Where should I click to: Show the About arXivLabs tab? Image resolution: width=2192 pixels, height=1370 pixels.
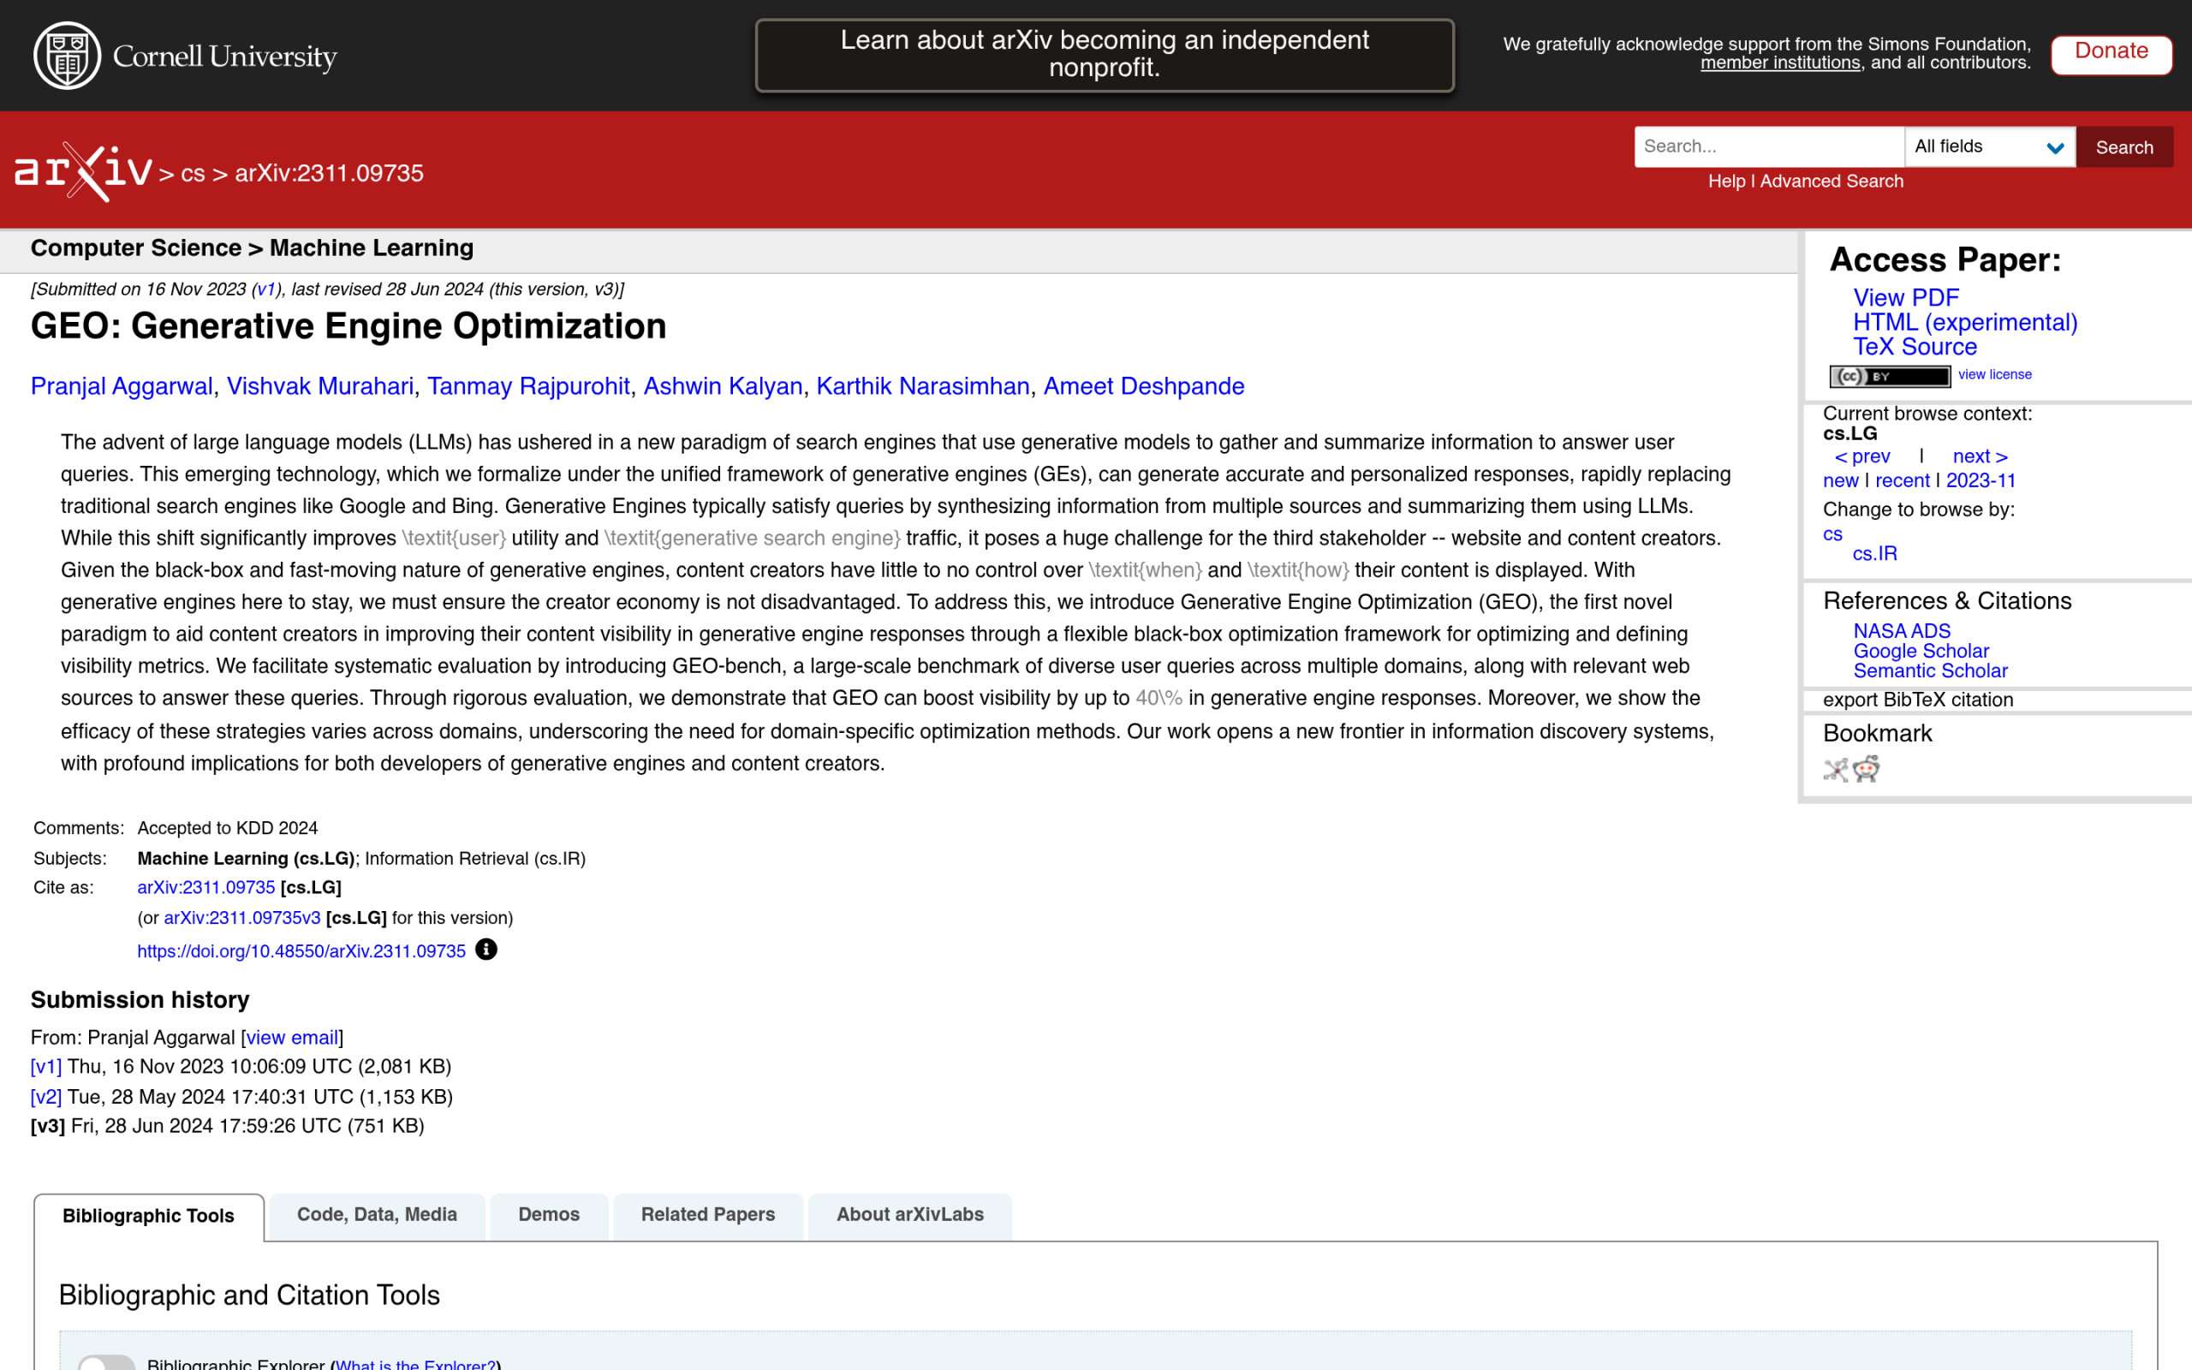point(909,1215)
